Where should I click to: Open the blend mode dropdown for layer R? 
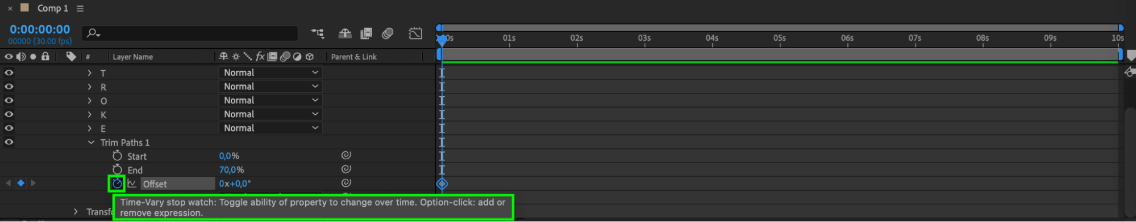(271, 87)
